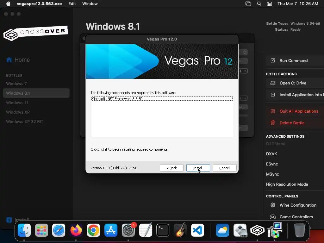
Task: Open the vegaspro12.0.563.exe app menu
Action: coord(39,3)
